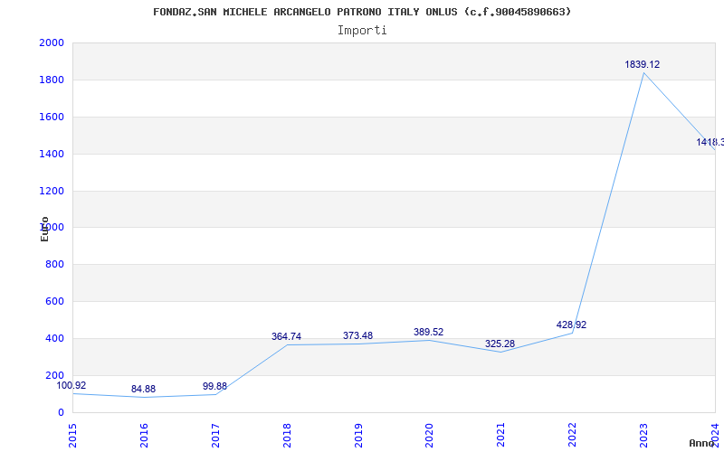The height and width of the screenshot is (452, 724).
Task: Click the 2018 x-axis label
Action: point(287,435)
